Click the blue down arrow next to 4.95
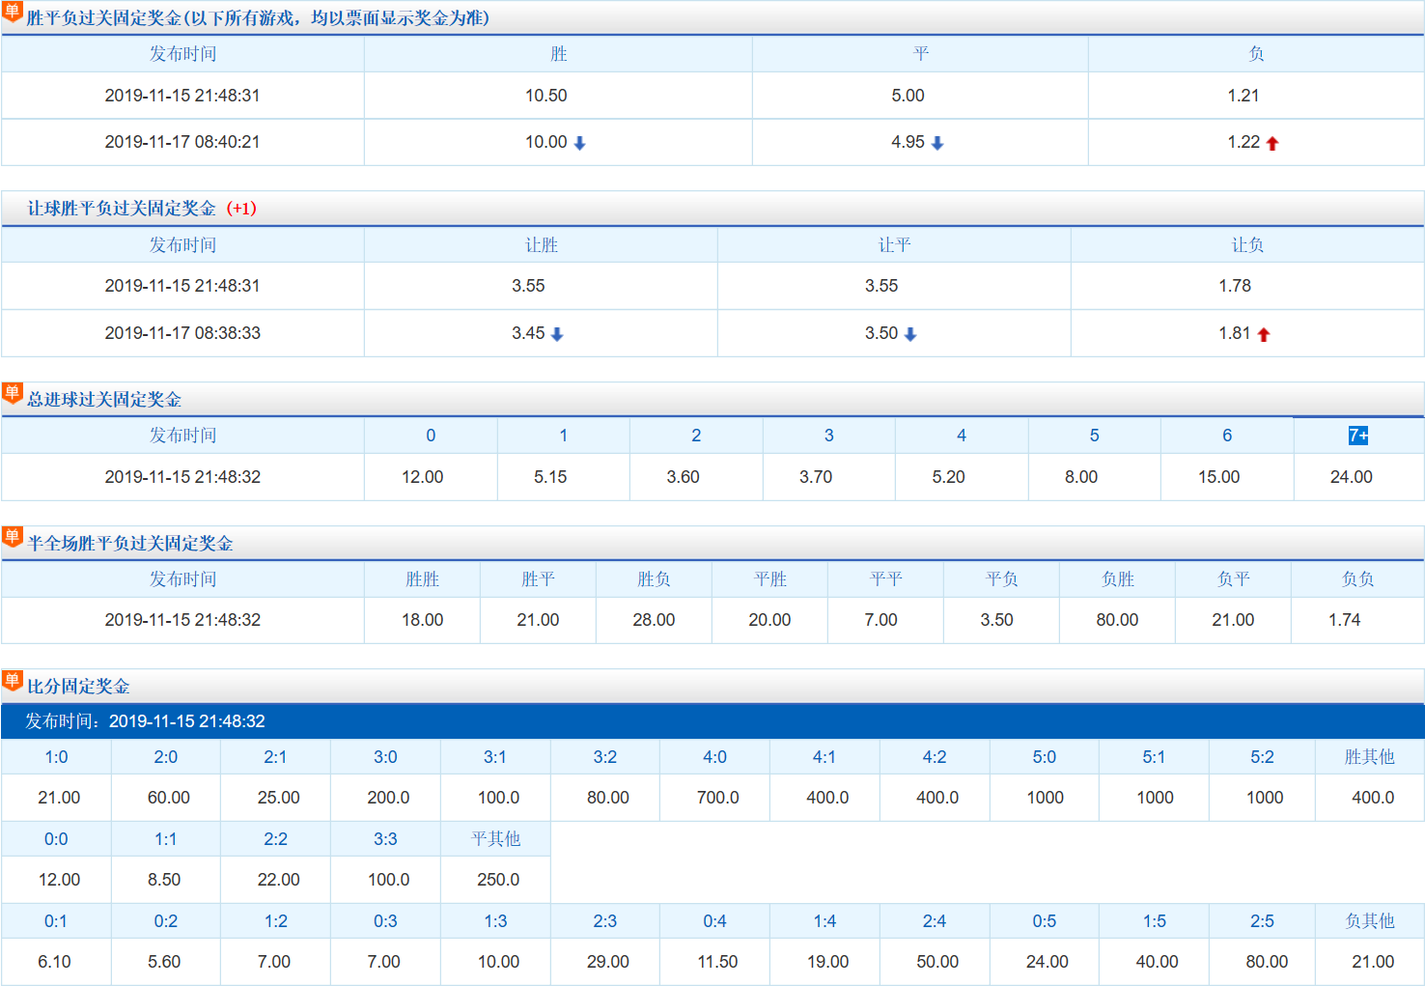The image size is (1425, 986). coord(936,143)
